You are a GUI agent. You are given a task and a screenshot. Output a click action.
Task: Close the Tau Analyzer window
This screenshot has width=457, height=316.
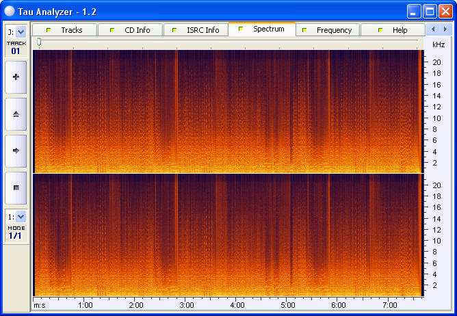click(445, 11)
